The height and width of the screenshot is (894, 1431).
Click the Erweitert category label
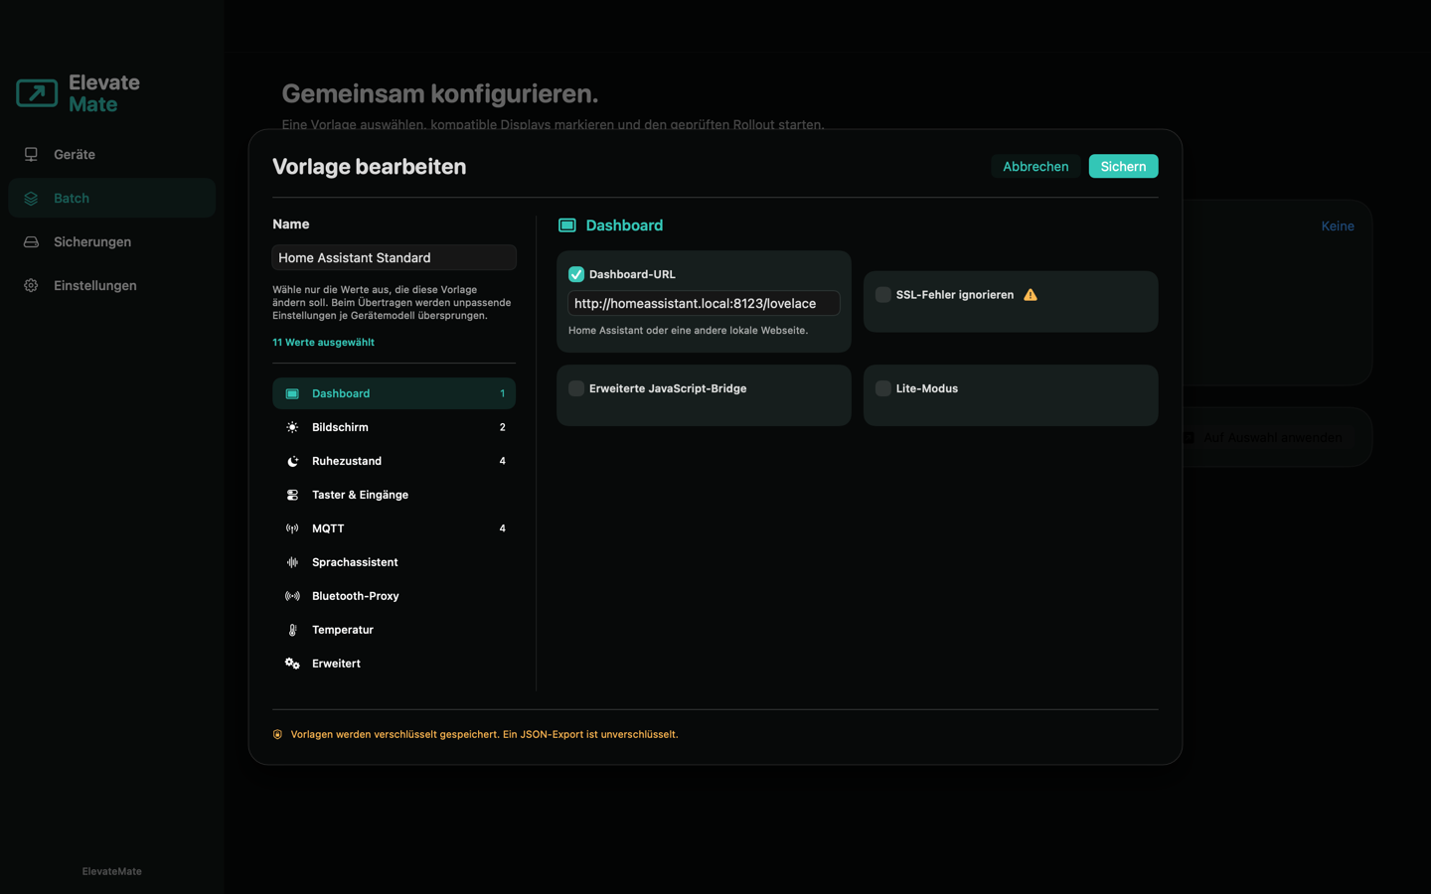[336, 664]
